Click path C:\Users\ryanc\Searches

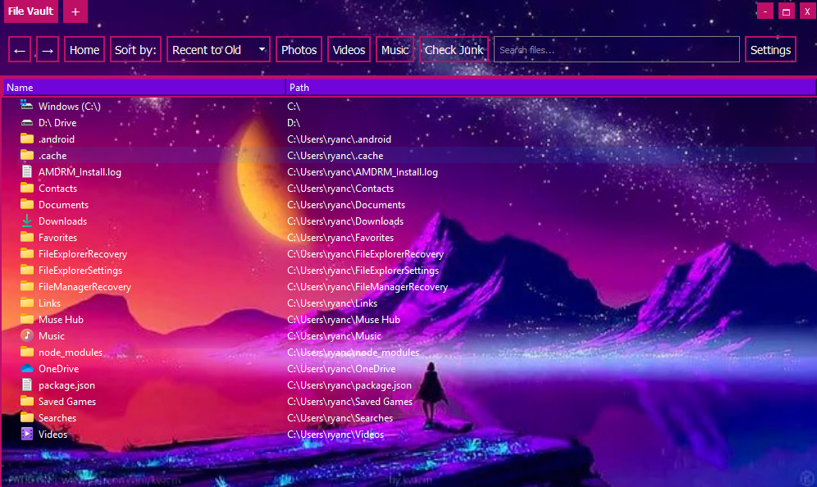pos(340,418)
